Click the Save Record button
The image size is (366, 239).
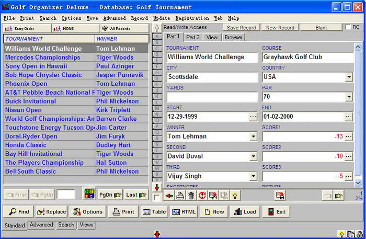(242, 28)
